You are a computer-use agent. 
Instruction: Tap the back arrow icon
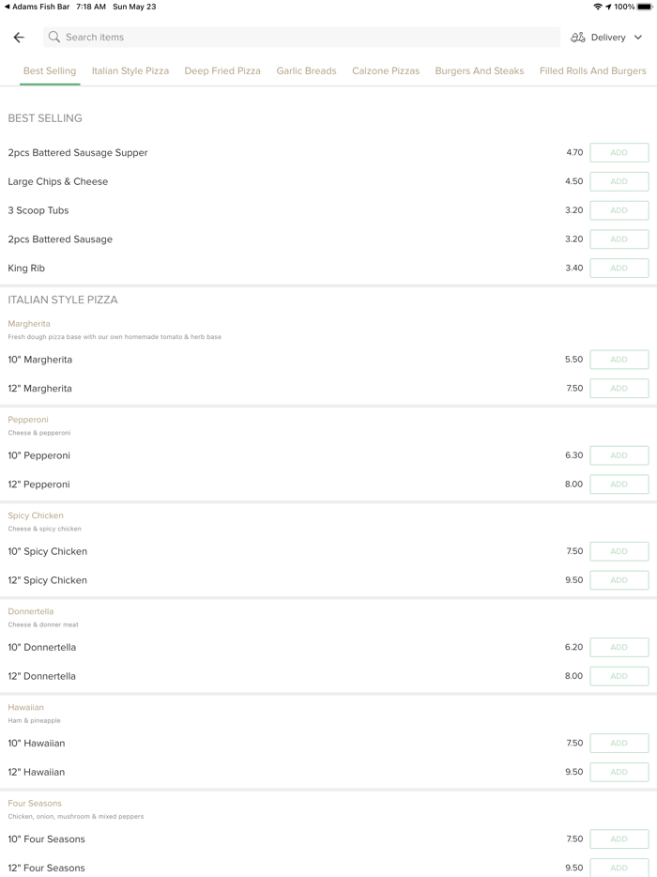point(19,38)
